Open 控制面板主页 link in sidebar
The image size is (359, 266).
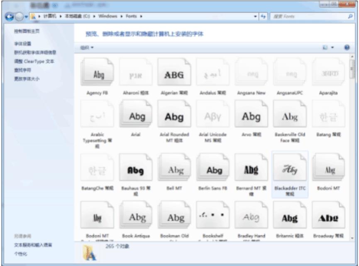(27, 31)
